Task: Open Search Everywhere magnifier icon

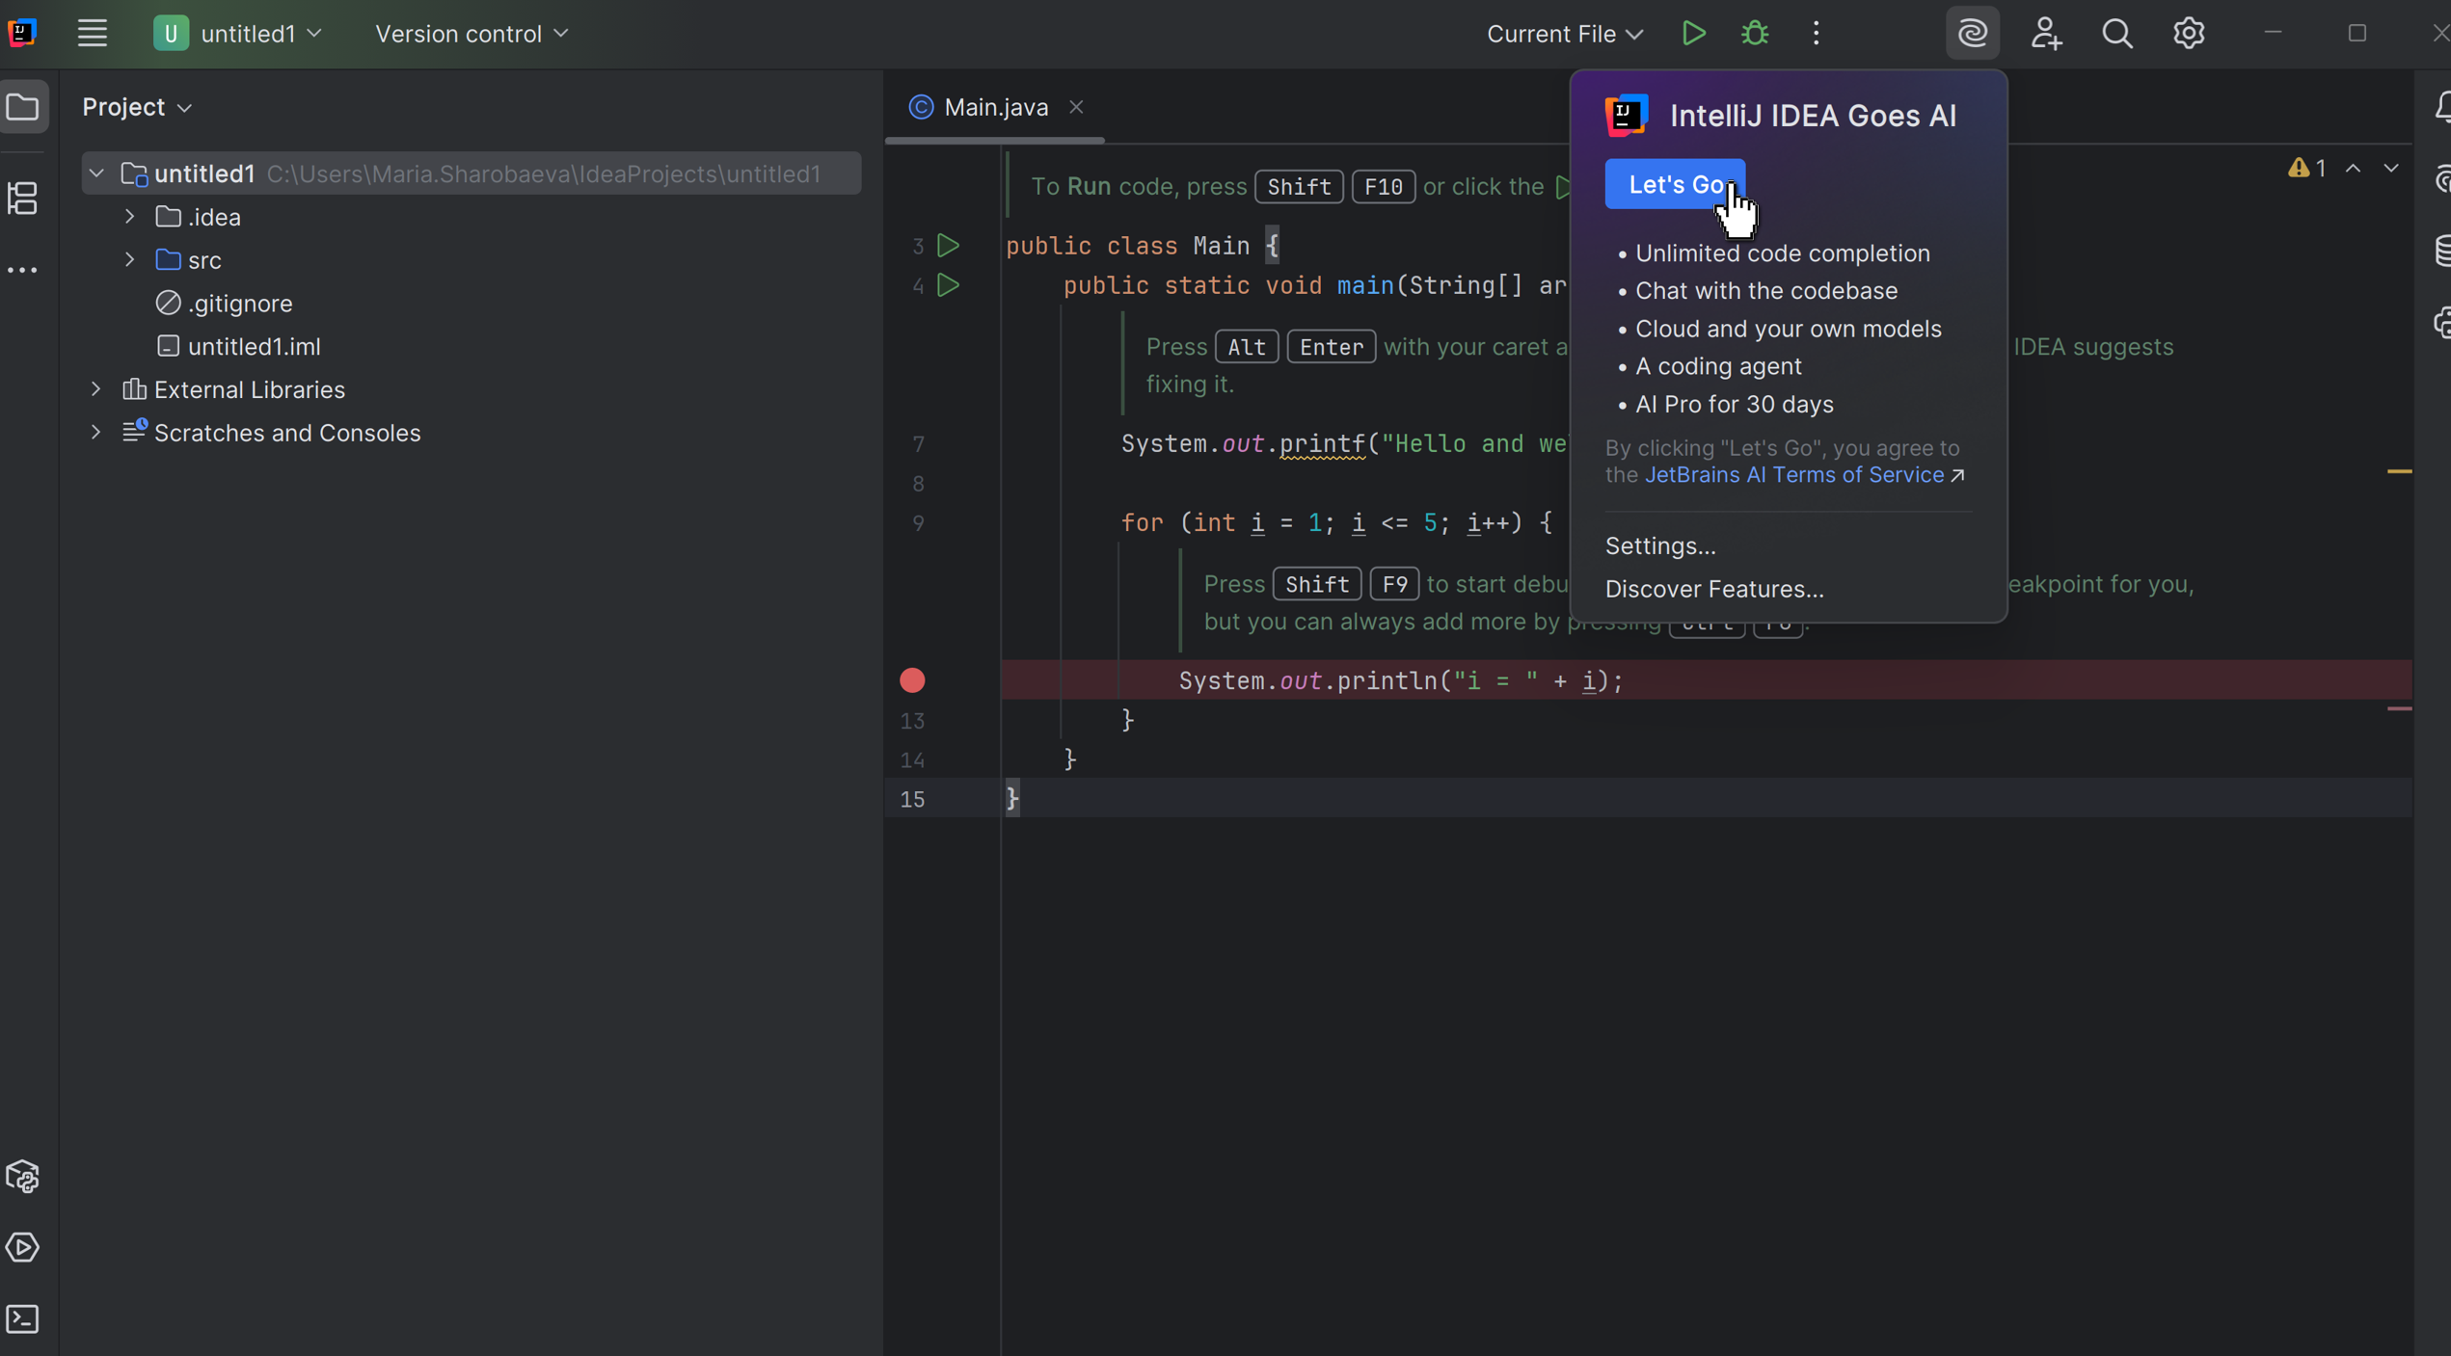Action: (2117, 34)
